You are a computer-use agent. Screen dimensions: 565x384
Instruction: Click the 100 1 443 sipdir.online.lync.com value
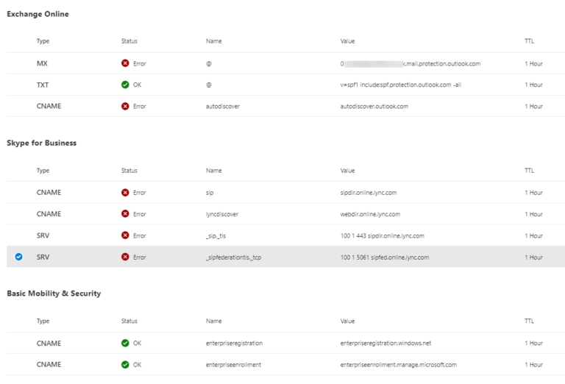coord(383,236)
